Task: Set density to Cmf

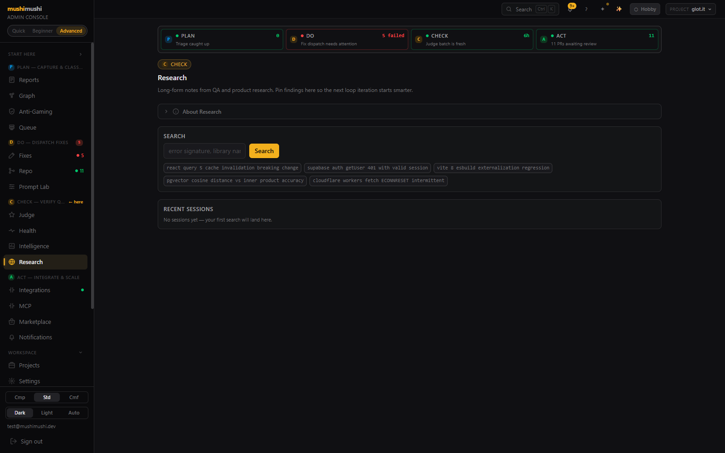Action: tap(74, 397)
